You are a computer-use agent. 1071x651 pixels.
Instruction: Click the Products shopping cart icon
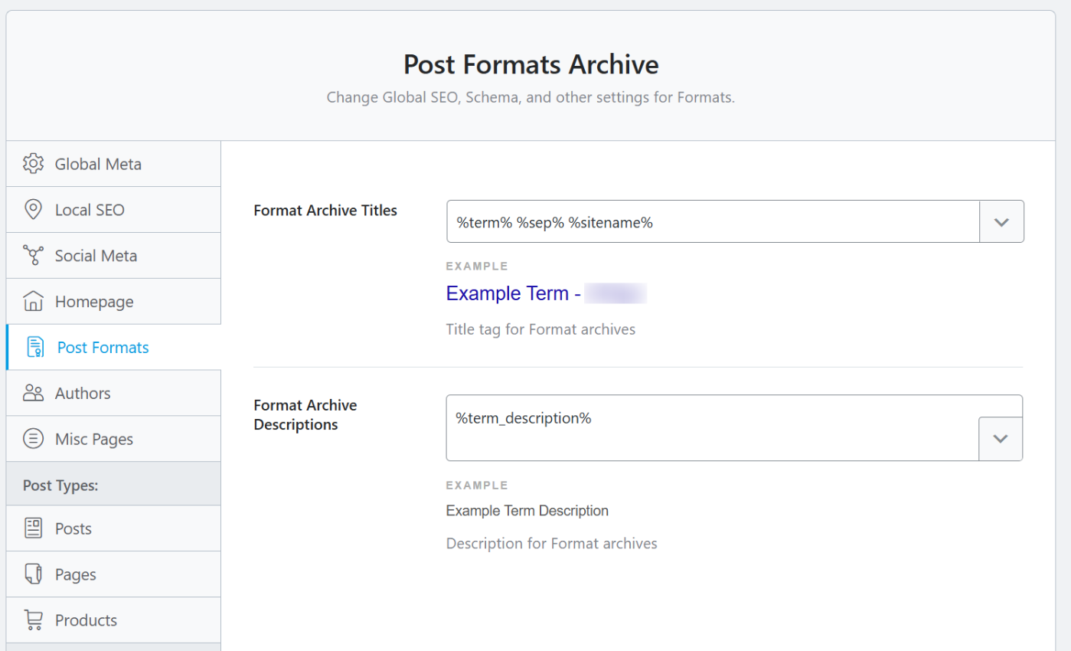pyautogui.click(x=33, y=620)
